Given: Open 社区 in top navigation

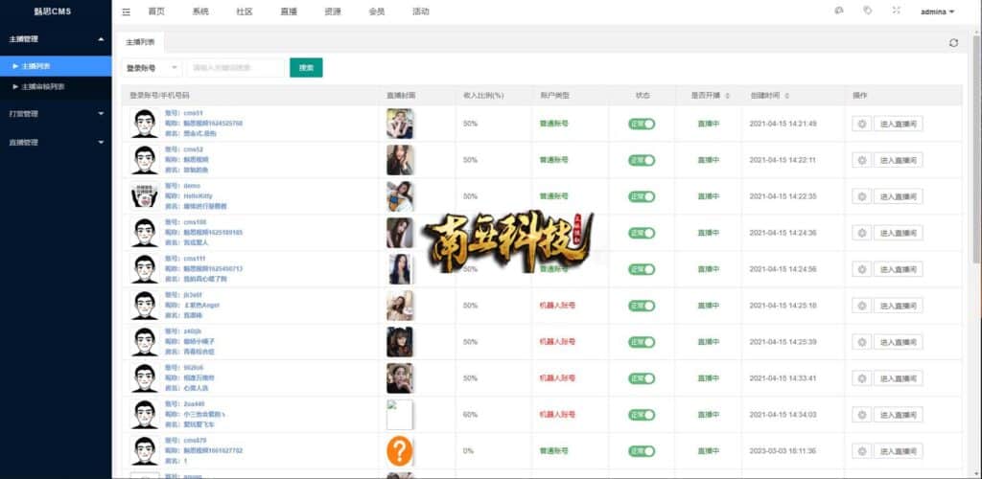Looking at the screenshot, I should coord(245,11).
